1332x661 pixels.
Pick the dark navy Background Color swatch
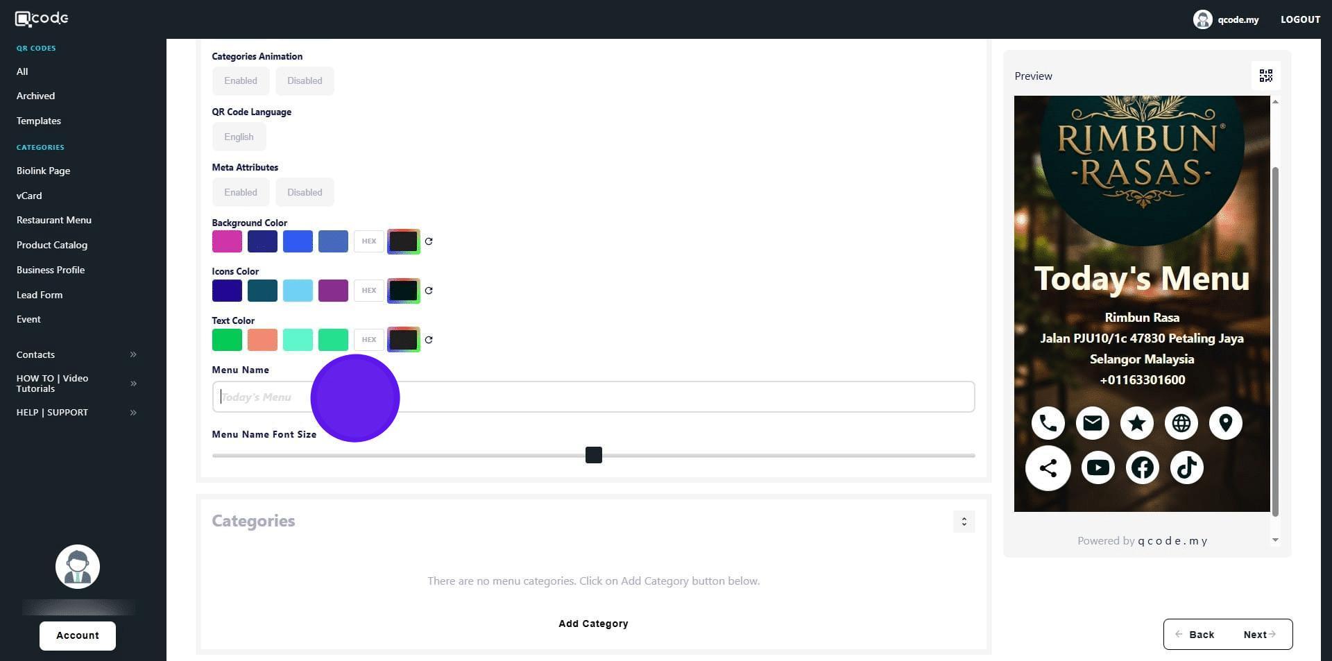point(262,241)
